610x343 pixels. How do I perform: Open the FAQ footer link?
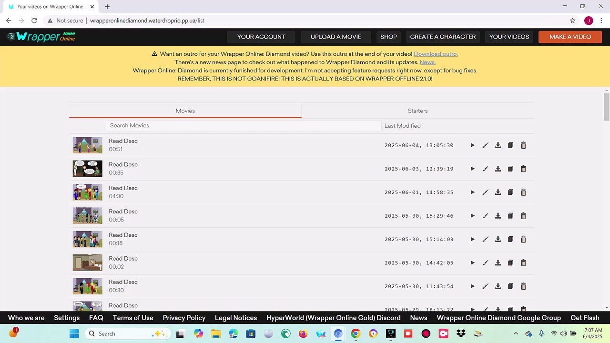point(96,318)
